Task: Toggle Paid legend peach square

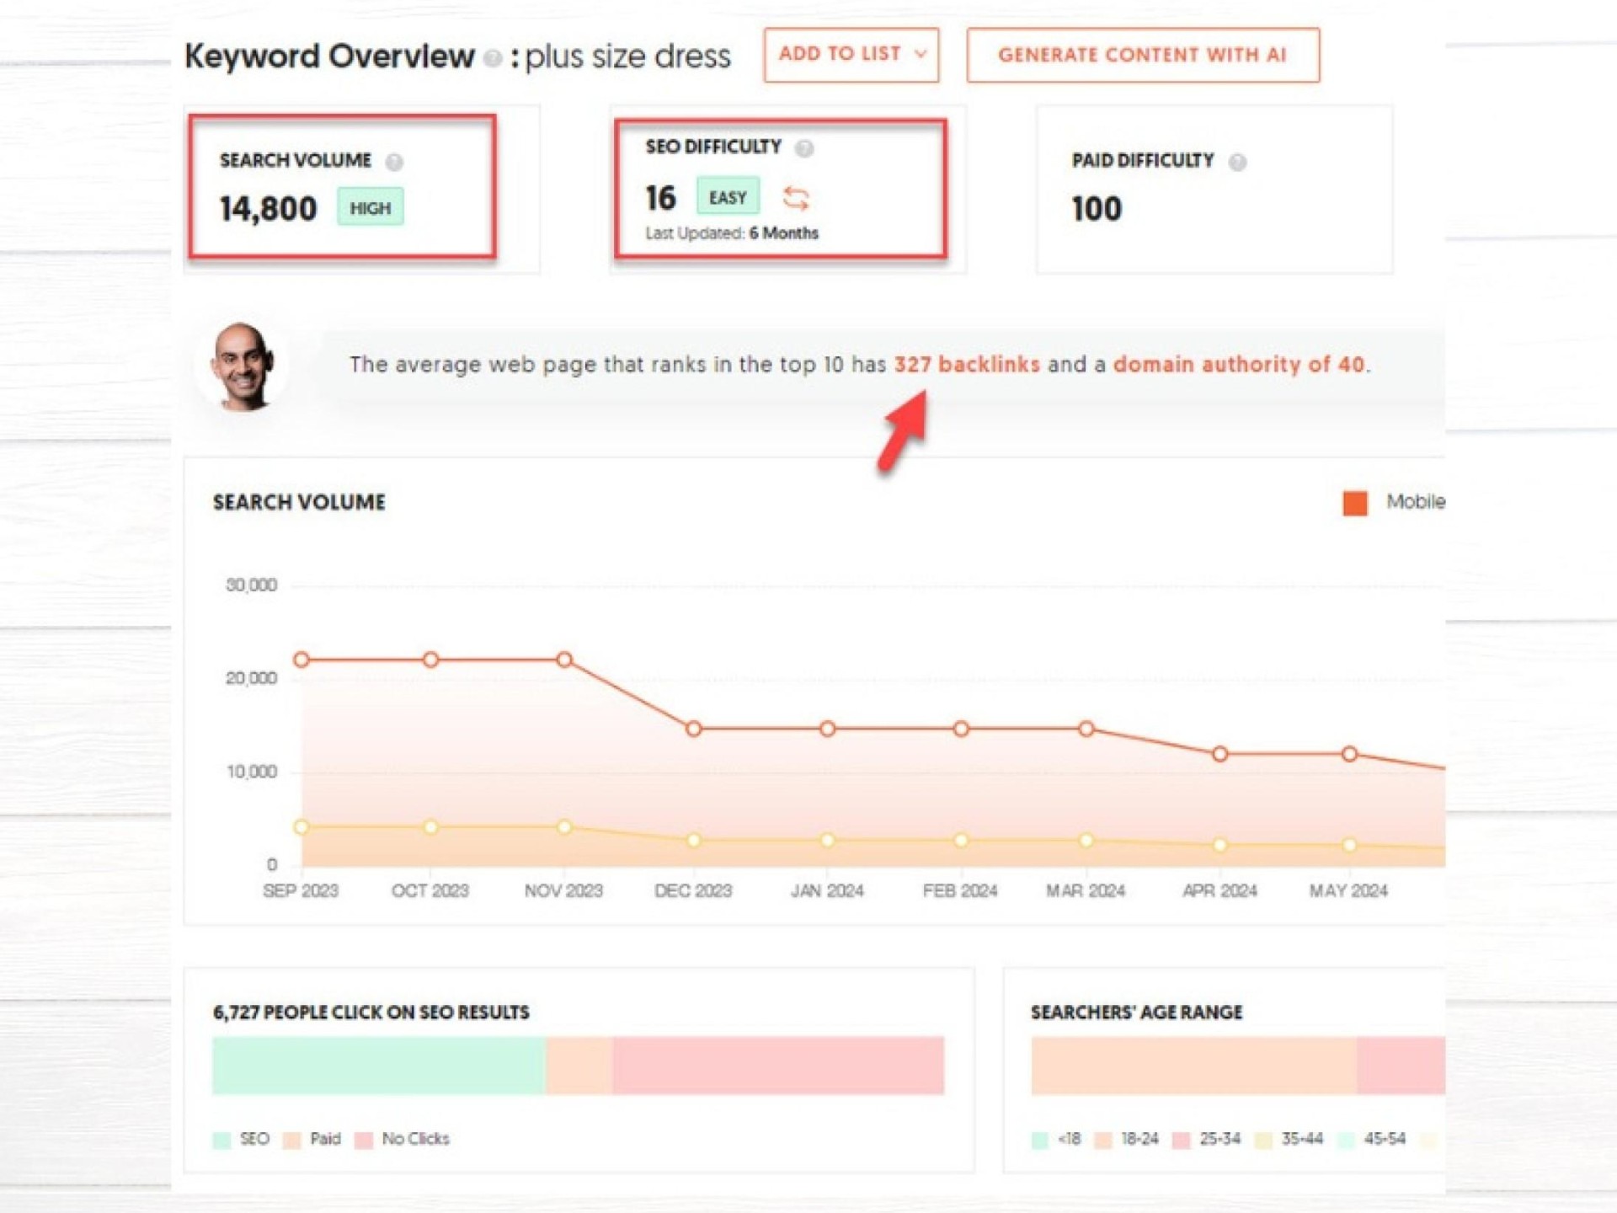Action: [x=292, y=1140]
